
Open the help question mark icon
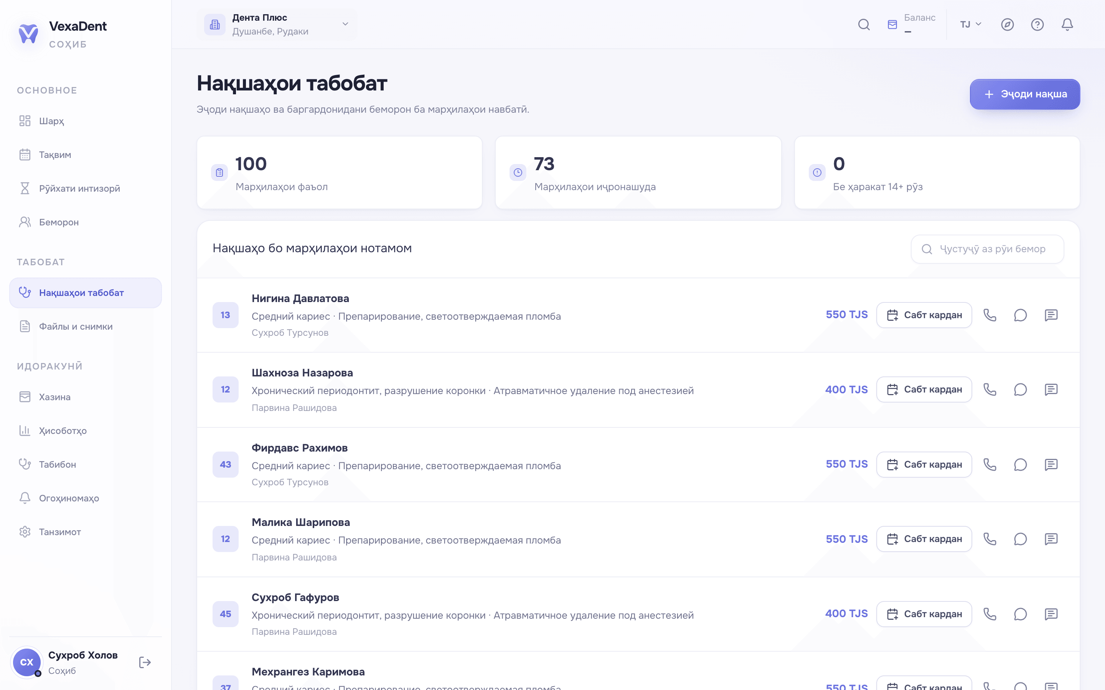coord(1037,25)
